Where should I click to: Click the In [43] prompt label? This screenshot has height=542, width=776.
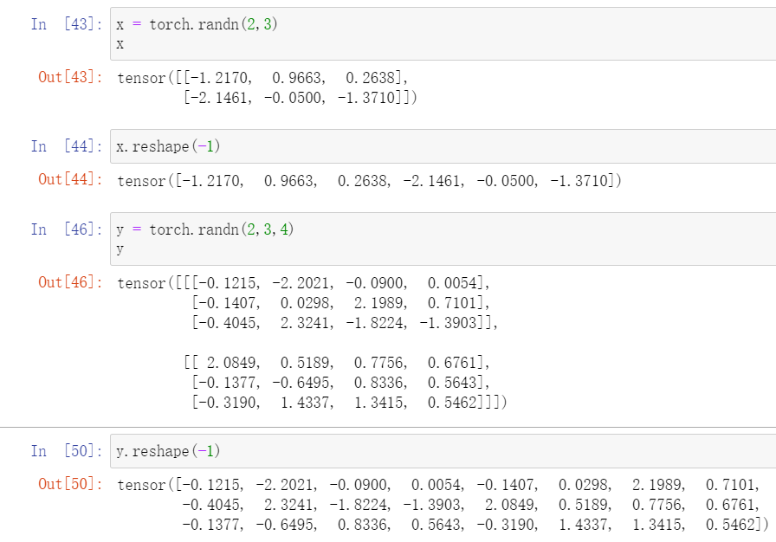65,24
